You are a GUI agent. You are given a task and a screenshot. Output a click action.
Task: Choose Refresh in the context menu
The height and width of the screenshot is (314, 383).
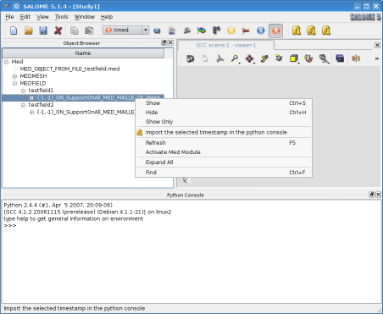coord(224,143)
